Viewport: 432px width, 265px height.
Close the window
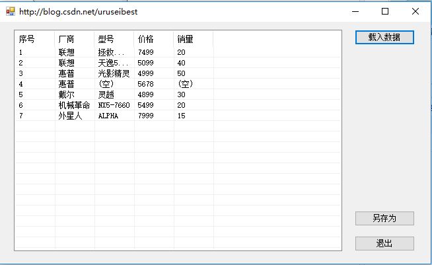(x=415, y=11)
